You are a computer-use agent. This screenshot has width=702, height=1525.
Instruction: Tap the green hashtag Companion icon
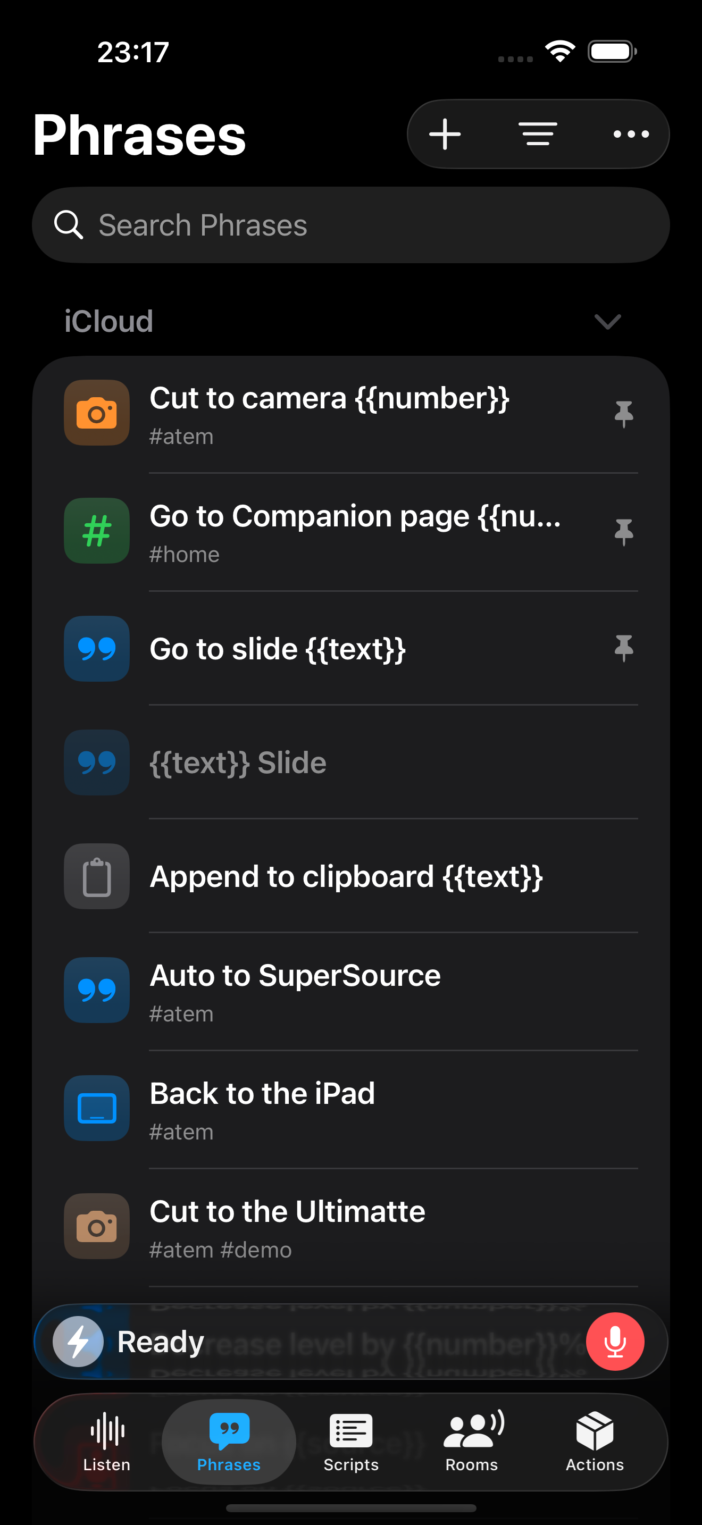pyautogui.click(x=97, y=531)
